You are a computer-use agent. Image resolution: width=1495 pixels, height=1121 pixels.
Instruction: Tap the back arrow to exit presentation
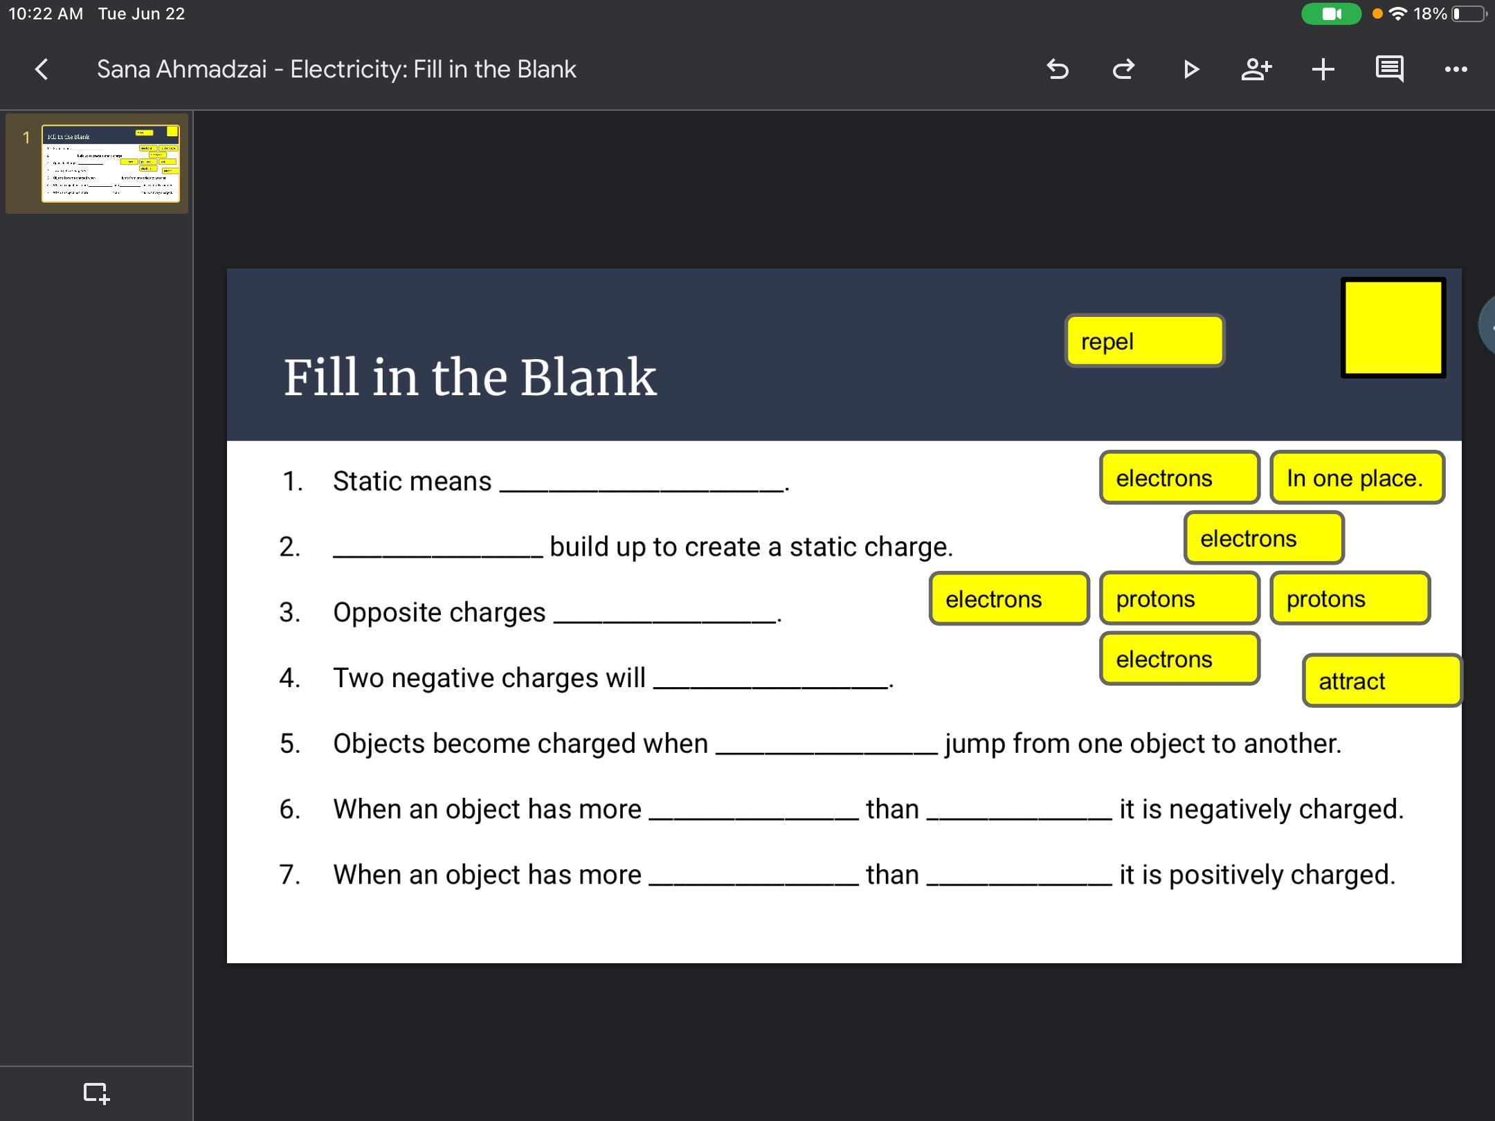(x=42, y=69)
